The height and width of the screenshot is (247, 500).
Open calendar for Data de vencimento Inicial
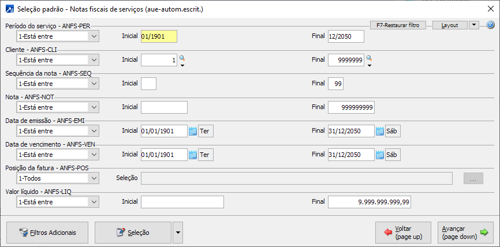click(x=193, y=155)
